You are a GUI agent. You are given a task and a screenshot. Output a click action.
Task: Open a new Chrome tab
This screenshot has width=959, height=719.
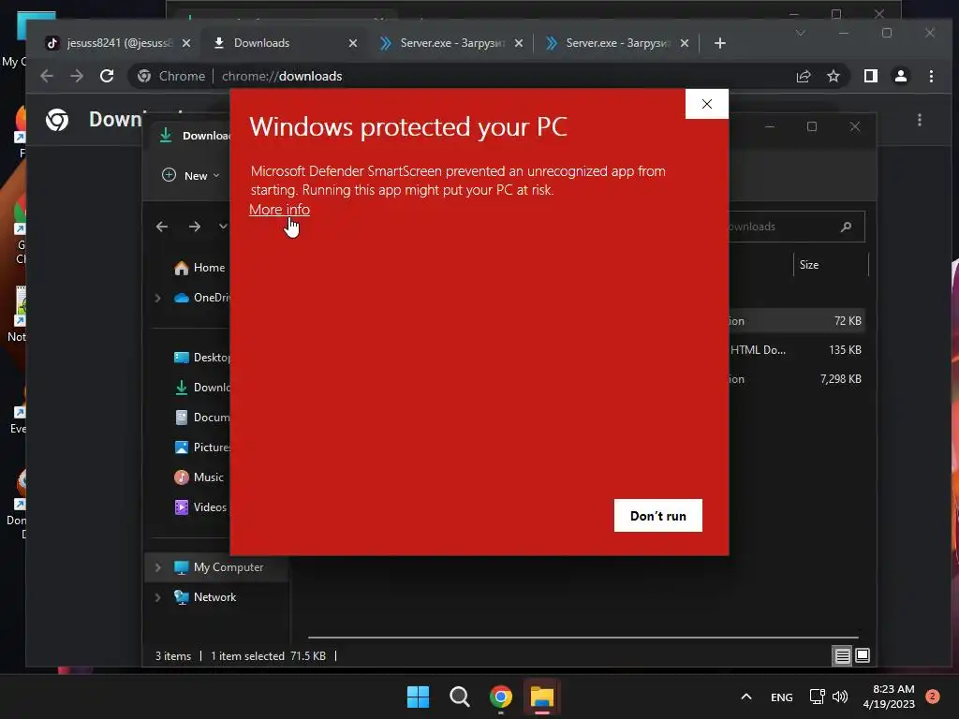tap(720, 43)
